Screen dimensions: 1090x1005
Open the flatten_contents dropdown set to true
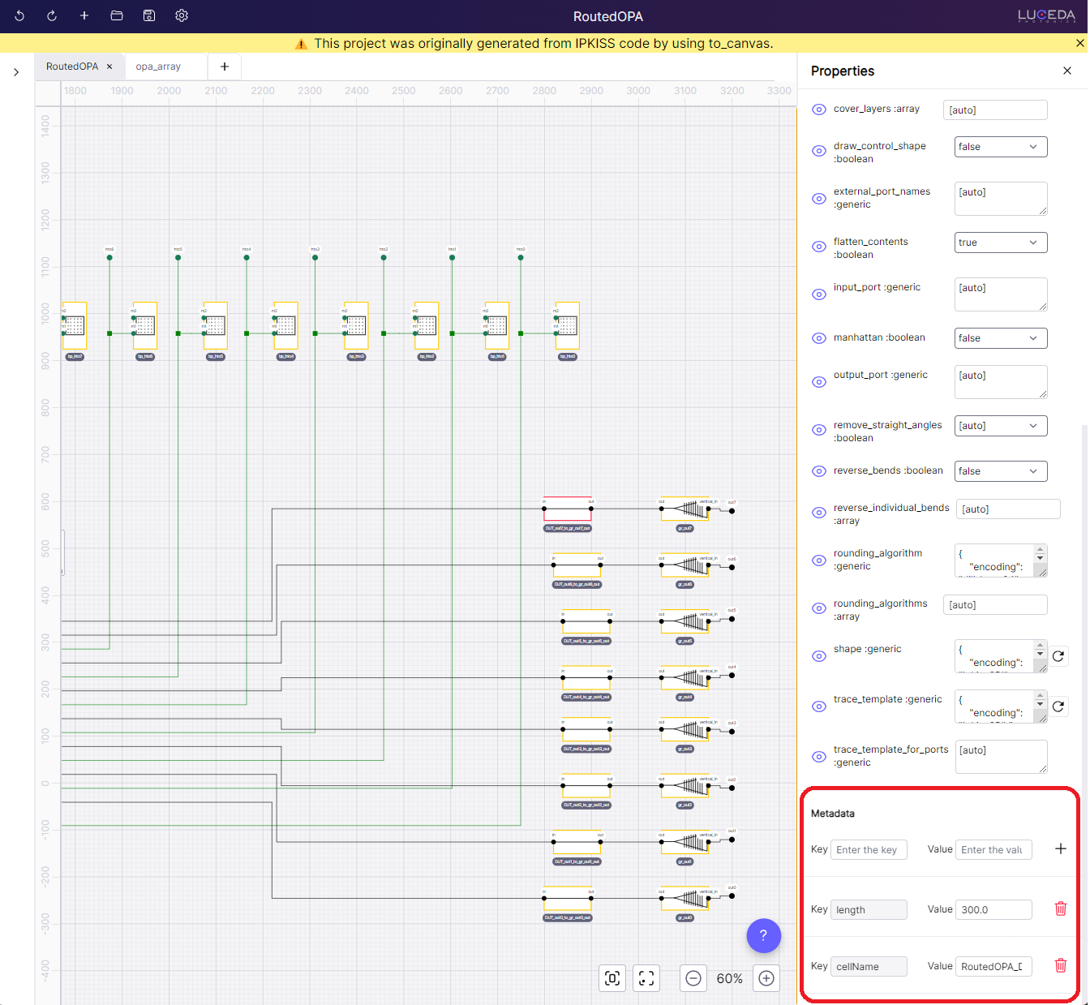click(x=1000, y=243)
